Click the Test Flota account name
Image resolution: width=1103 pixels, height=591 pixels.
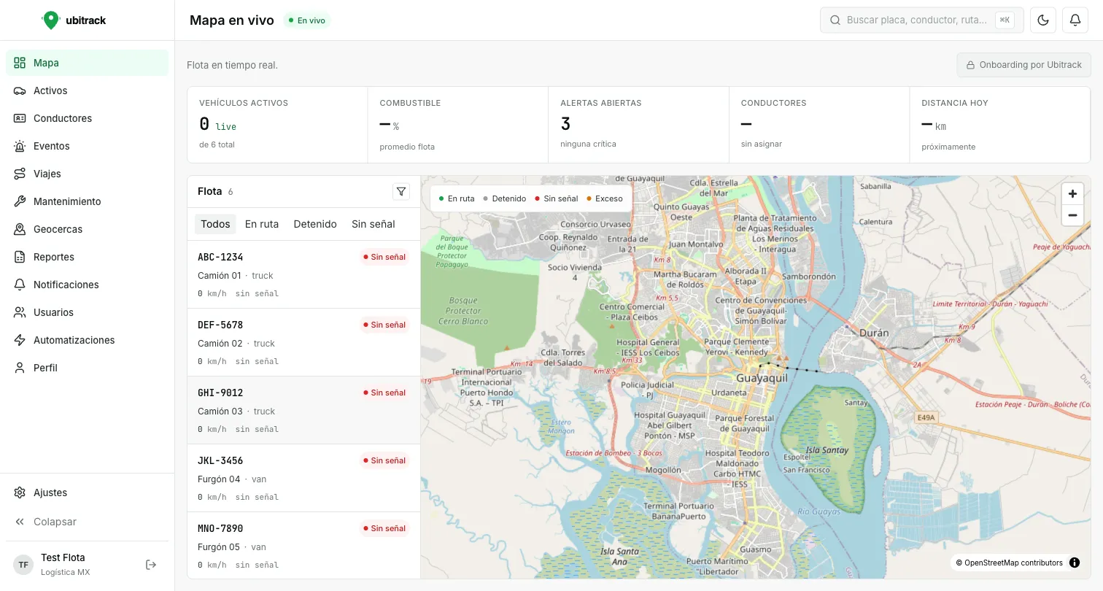(63, 557)
